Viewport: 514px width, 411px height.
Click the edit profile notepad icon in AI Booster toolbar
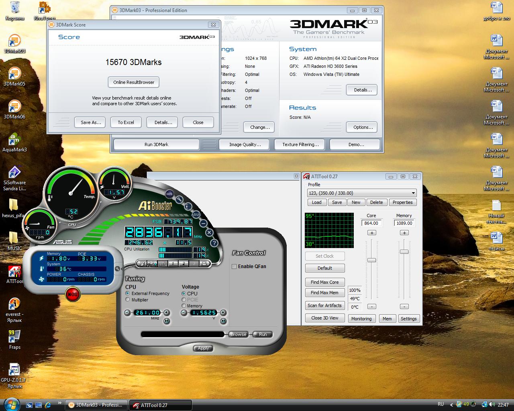tap(142, 264)
